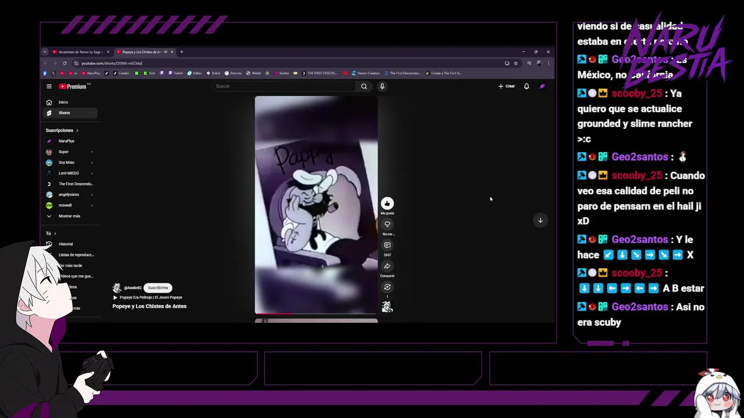This screenshot has height=418, width=744.
Task: Open comments showing 2657
Action: click(387, 245)
